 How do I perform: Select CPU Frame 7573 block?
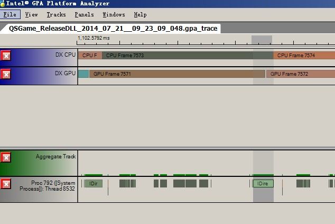[188, 56]
